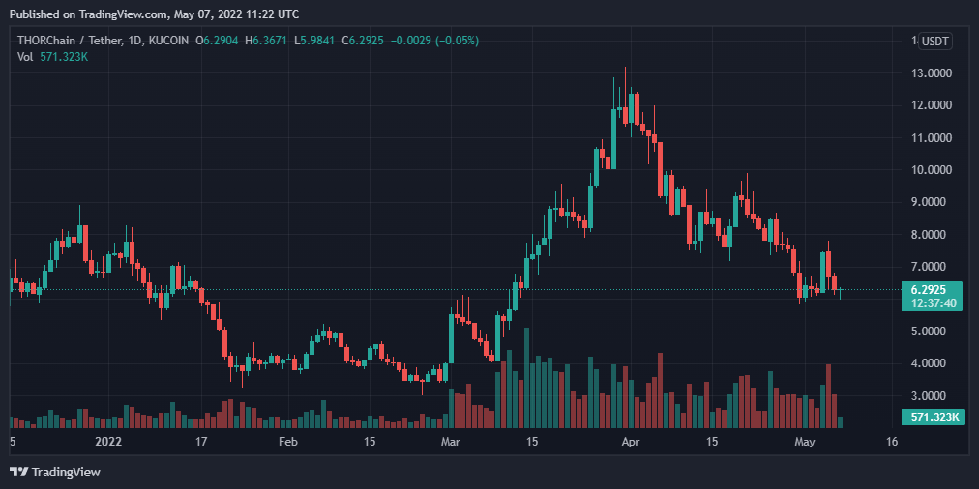Click the 17 date label on time axis

tap(201, 442)
